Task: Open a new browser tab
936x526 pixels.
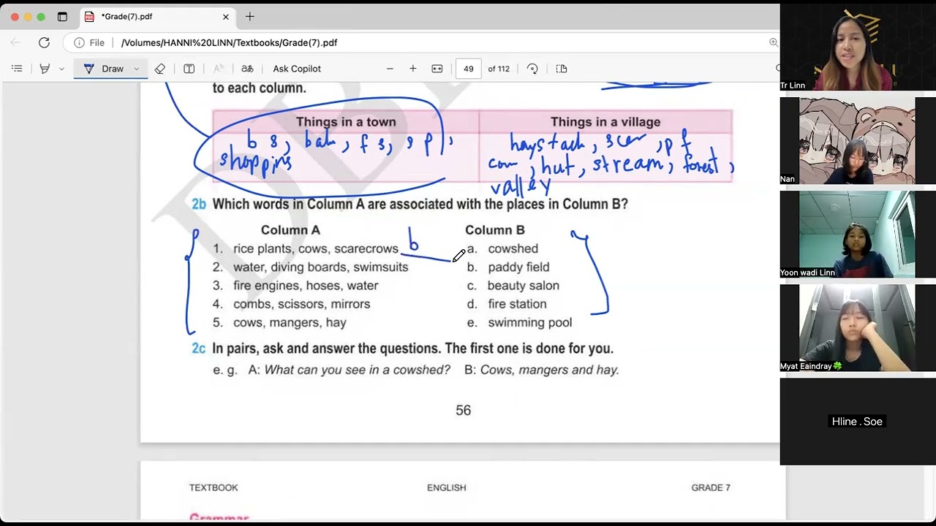Action: pyautogui.click(x=250, y=16)
